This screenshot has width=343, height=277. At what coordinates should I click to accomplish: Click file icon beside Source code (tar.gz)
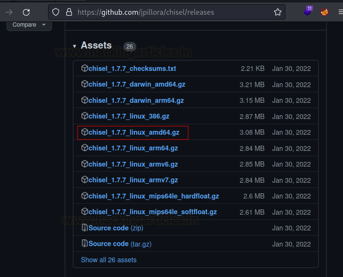84,243
